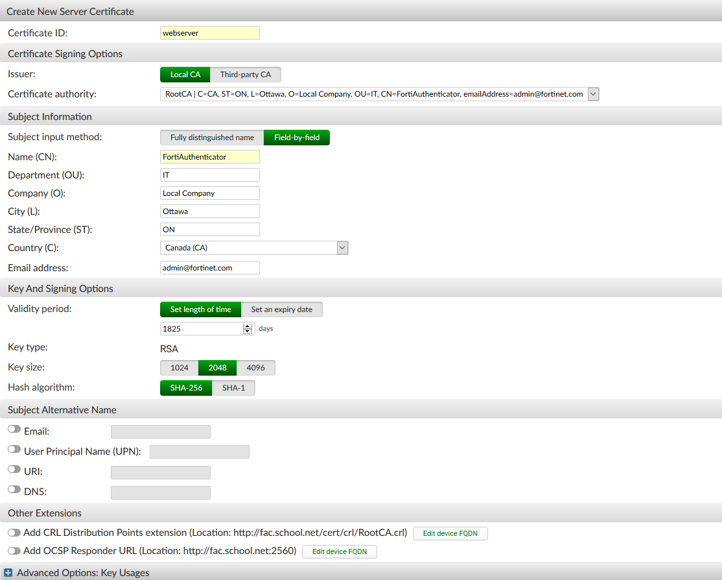Expand Advanced Options: Key Usages plus icon

(8, 573)
